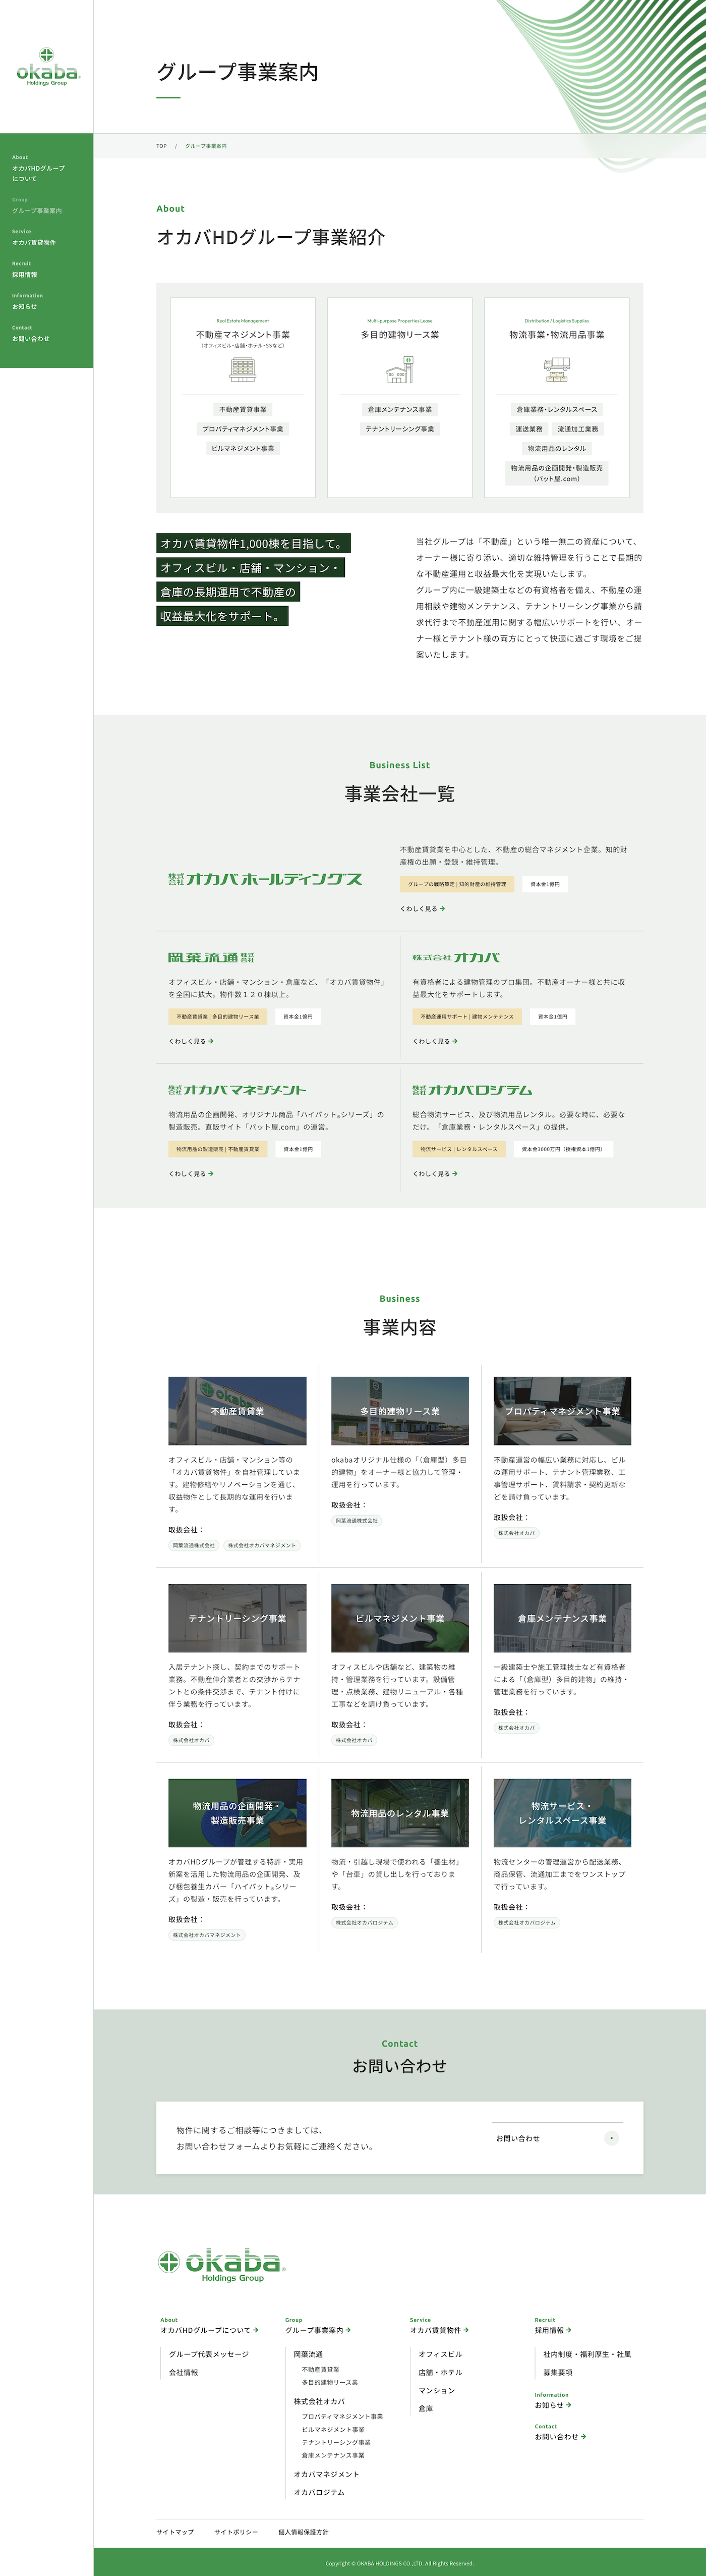Image resolution: width=706 pixels, height=2576 pixels.
Task: Open the 倉庫メンテナンス事業 image card
Action: 562,1617
